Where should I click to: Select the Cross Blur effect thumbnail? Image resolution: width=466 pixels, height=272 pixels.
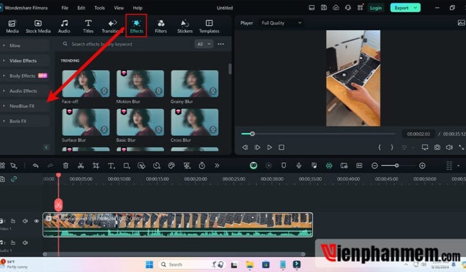click(194, 122)
